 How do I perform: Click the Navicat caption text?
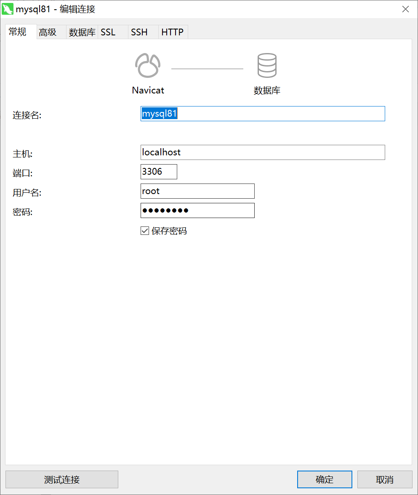click(x=148, y=90)
